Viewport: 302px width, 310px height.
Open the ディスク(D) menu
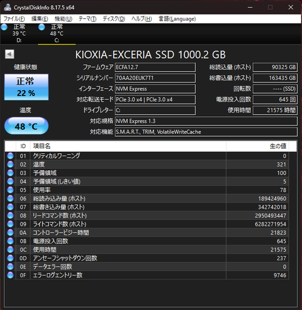(114, 19)
